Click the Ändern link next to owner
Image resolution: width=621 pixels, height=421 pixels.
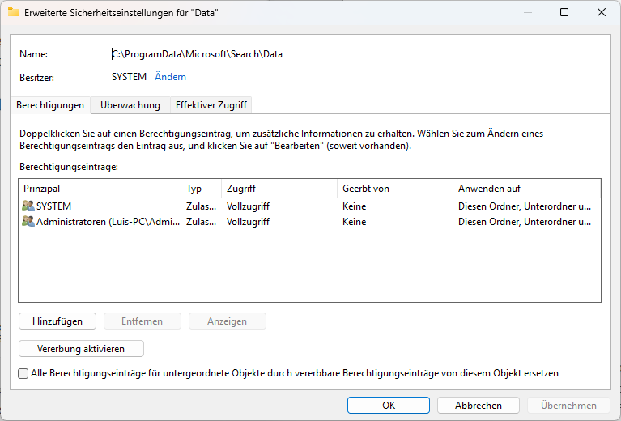point(170,77)
